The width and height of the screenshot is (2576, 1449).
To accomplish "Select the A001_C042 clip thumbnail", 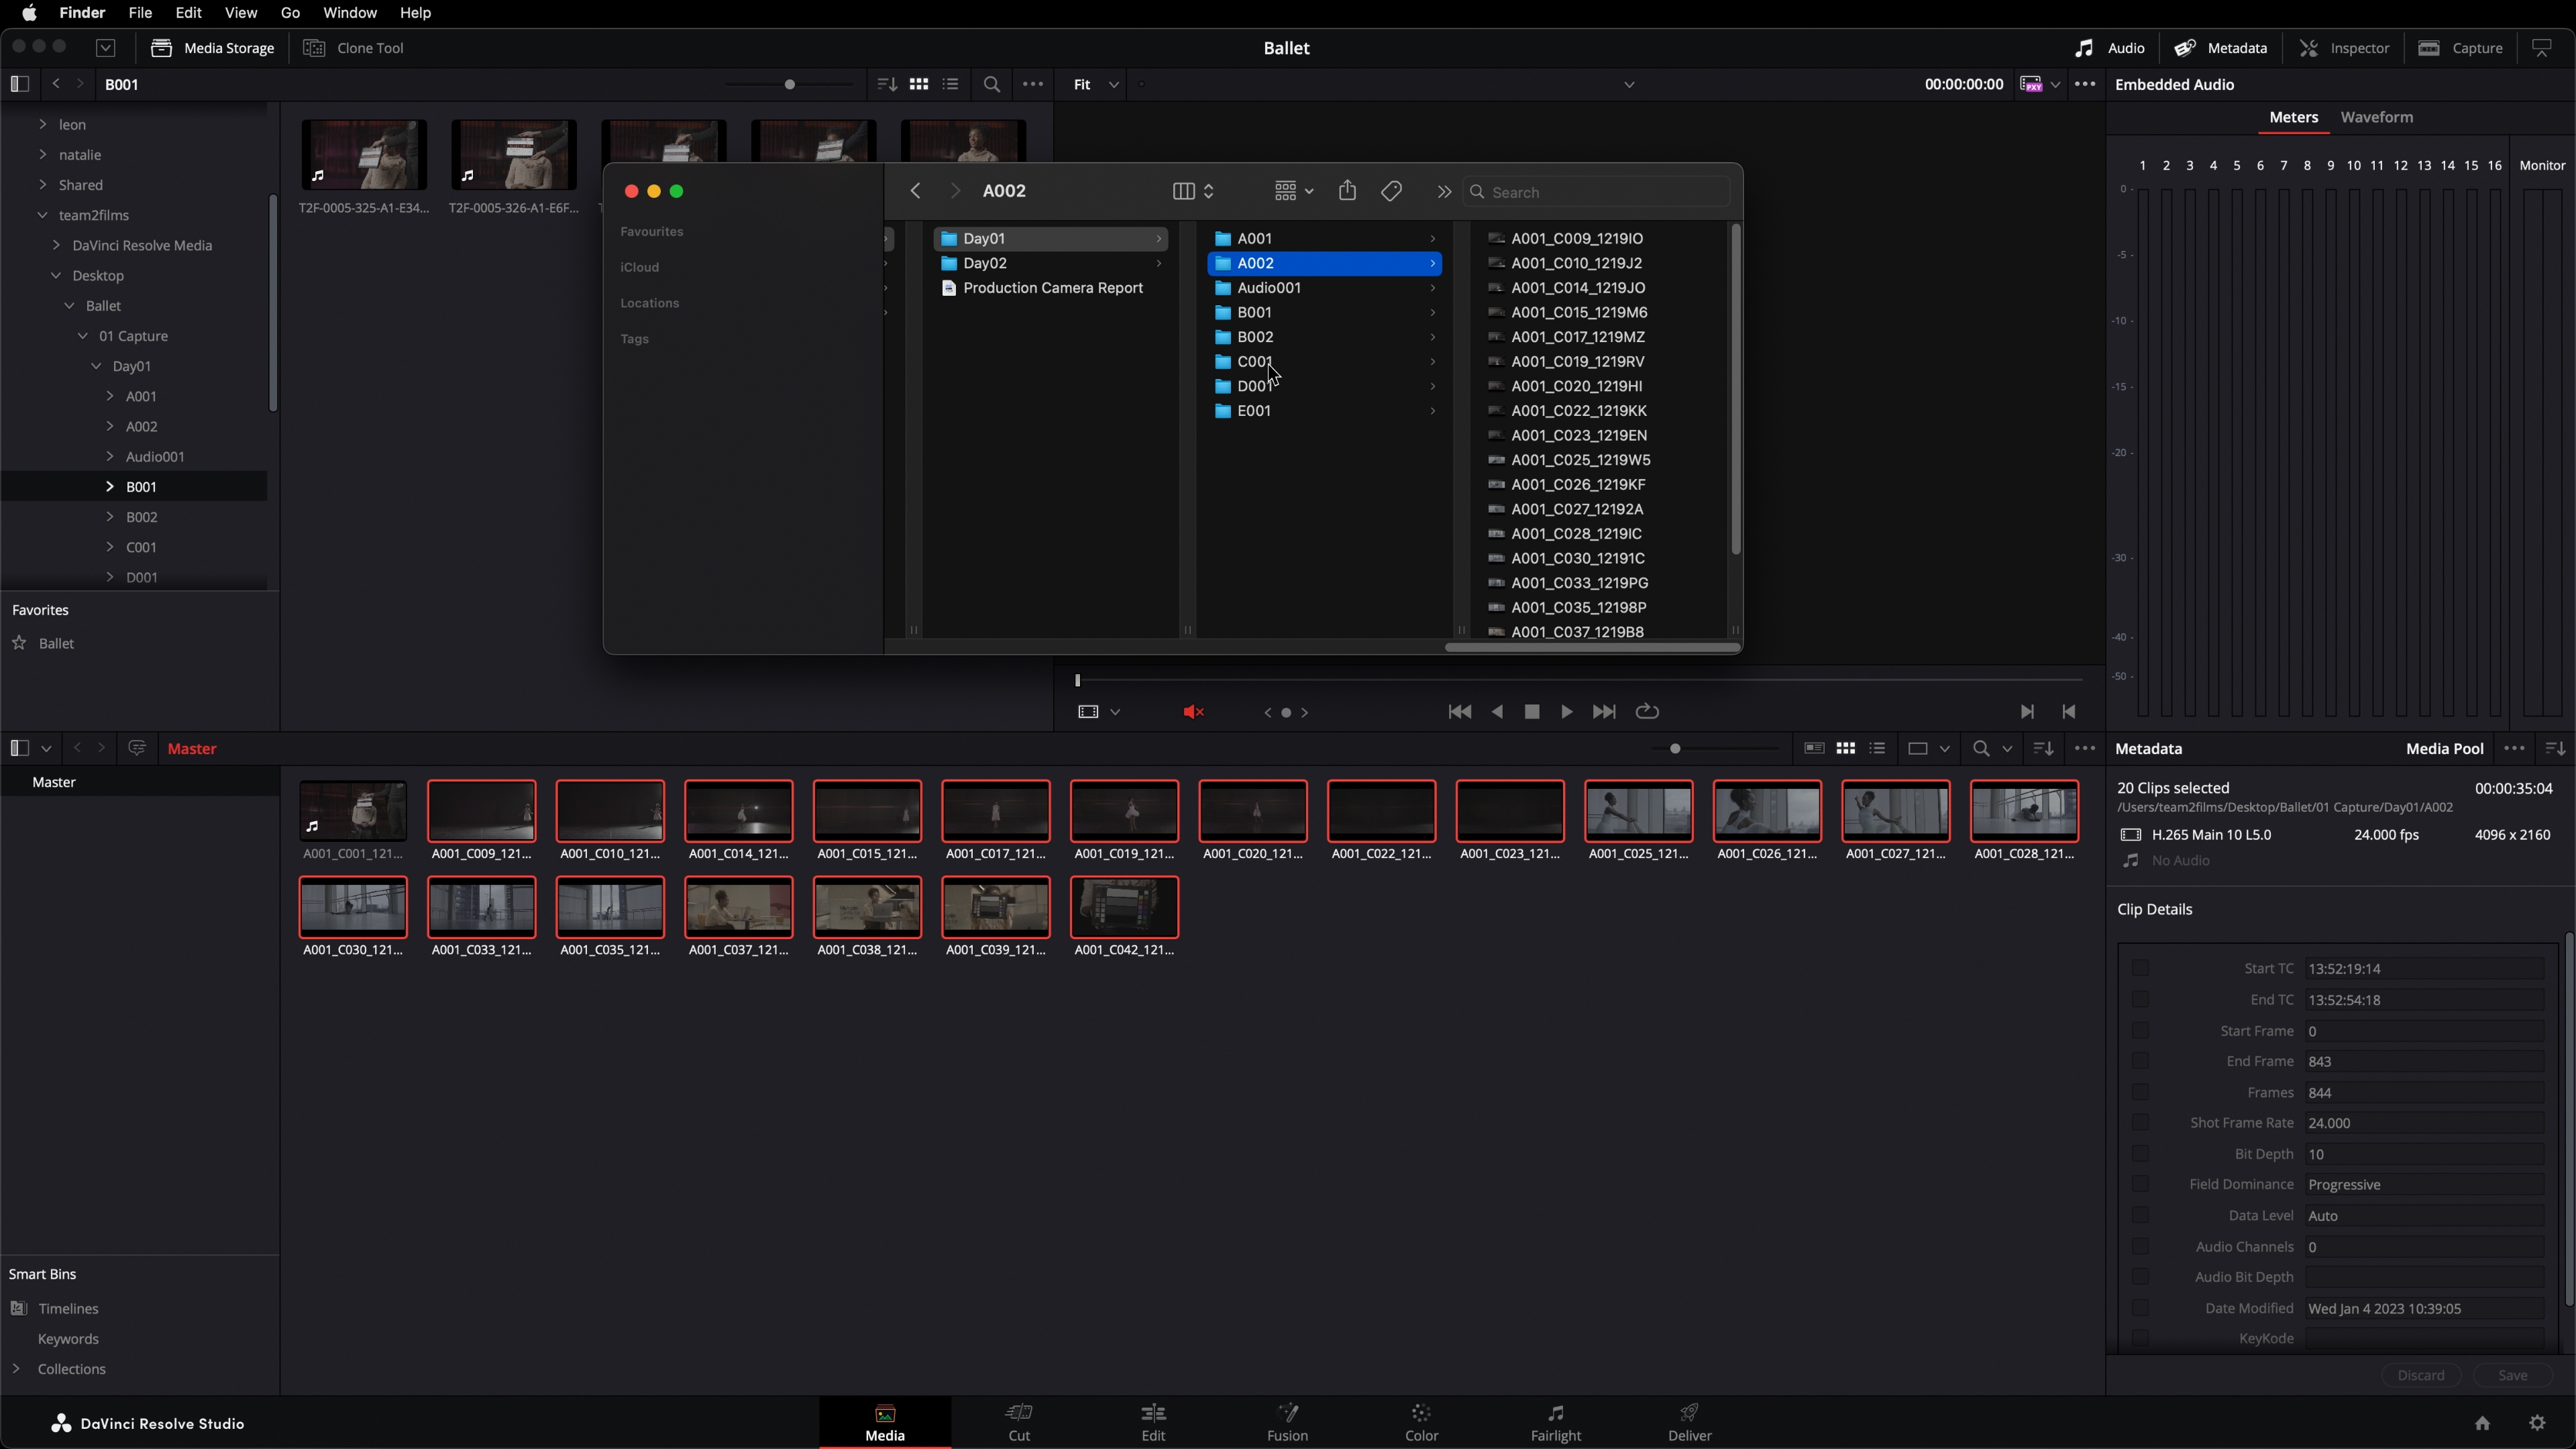I will coord(1124,907).
